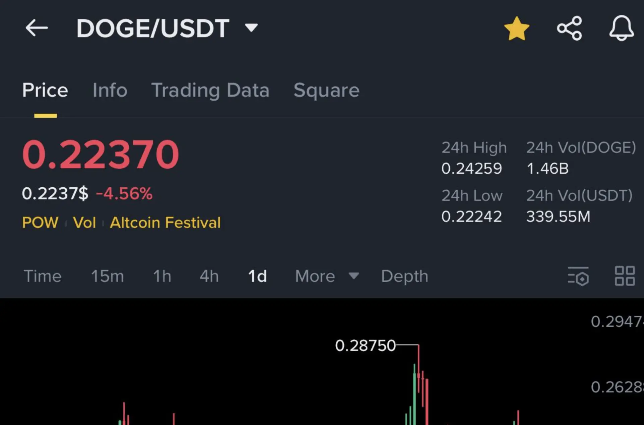Go to the Square tab
Screen dimensions: 644x425
pos(326,90)
